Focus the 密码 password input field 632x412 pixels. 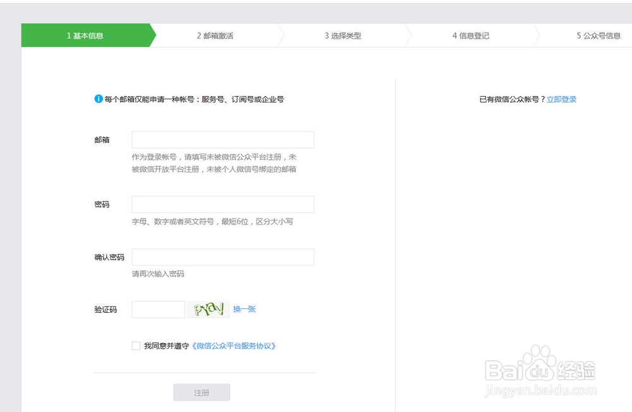[x=223, y=204]
